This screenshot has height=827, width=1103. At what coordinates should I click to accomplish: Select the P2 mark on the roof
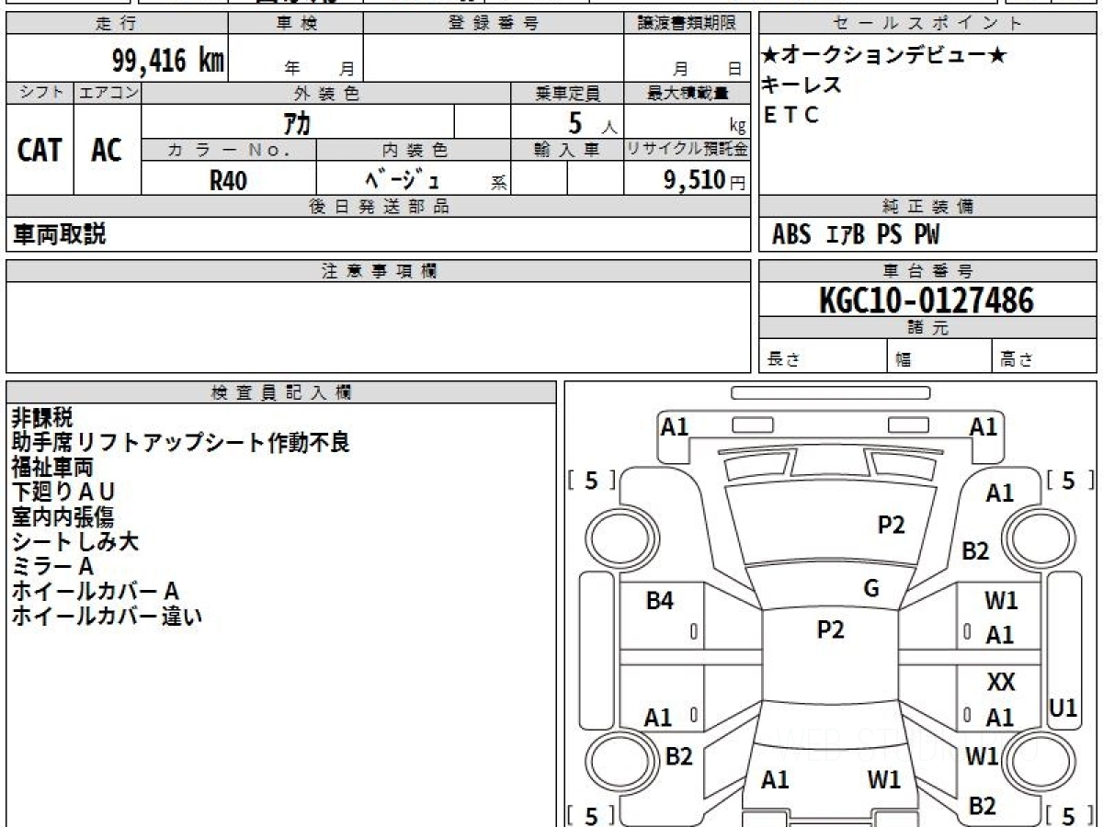click(x=831, y=629)
